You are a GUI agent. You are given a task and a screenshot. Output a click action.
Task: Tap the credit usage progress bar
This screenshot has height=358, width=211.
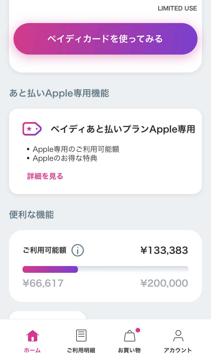click(x=105, y=269)
